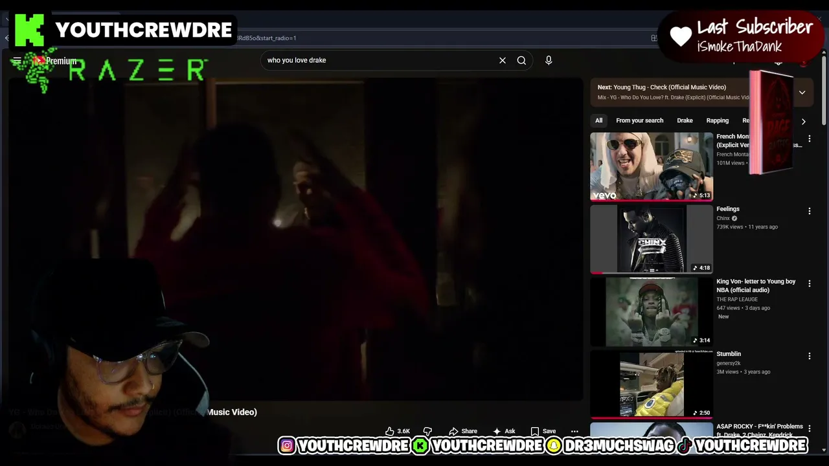This screenshot has width=829, height=466.
Task: Open options menu for Feelings video
Action: pyautogui.click(x=809, y=211)
